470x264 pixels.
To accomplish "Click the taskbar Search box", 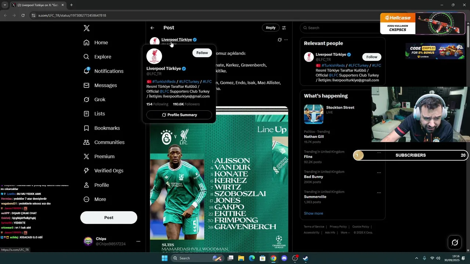I will point(198,258).
